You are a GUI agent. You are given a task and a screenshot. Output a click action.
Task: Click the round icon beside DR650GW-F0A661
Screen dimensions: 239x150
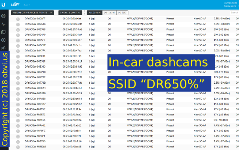tap(18, 126)
